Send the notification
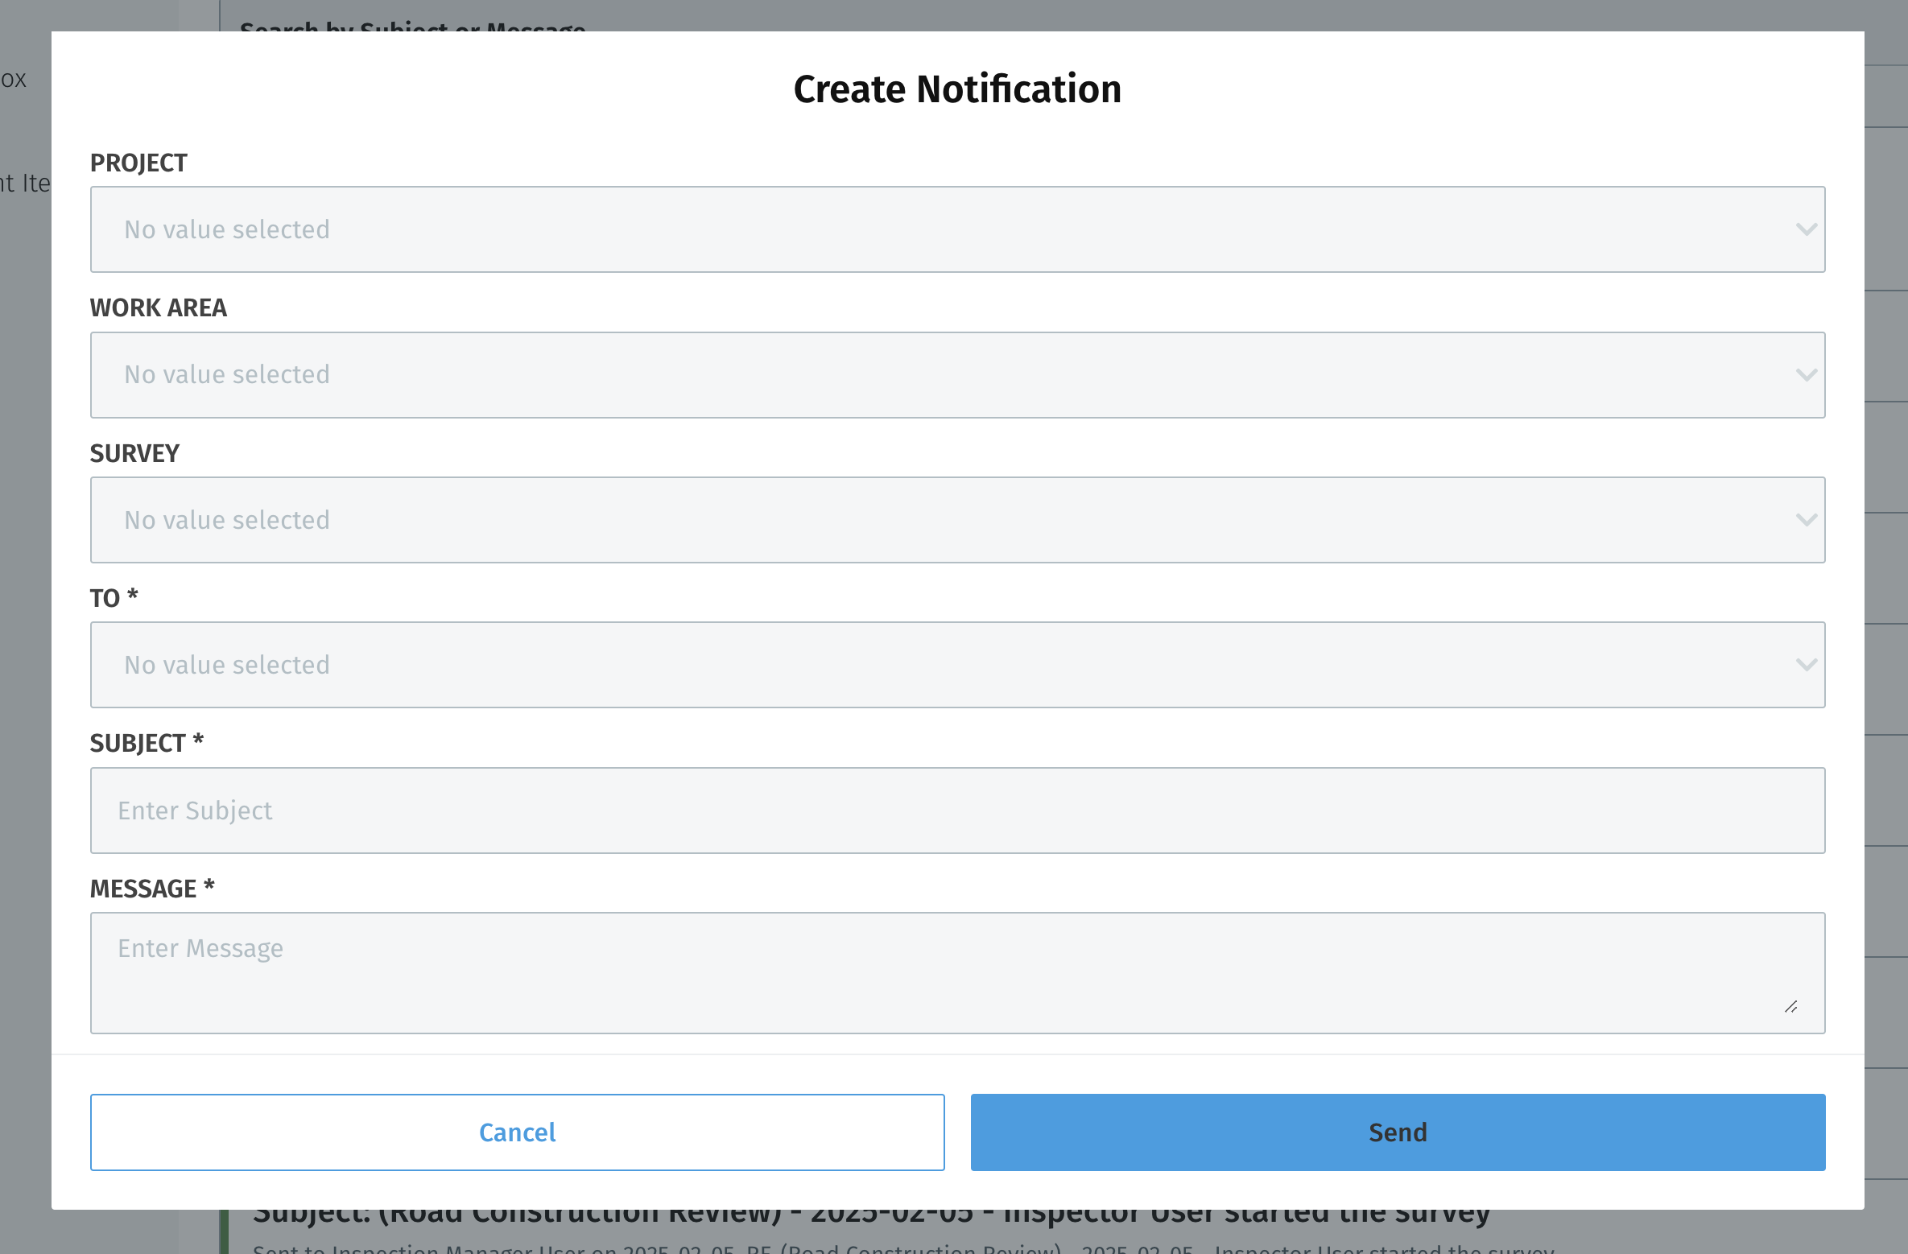 [x=1398, y=1132]
